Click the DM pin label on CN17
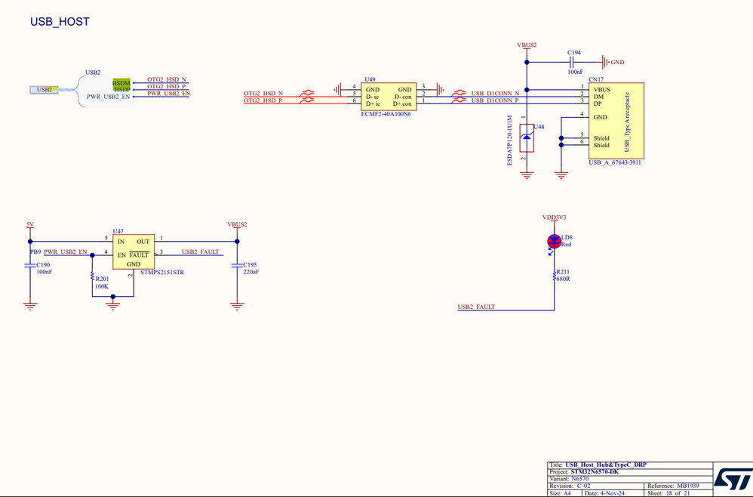Screen dimensions: 753x497 pos(598,97)
